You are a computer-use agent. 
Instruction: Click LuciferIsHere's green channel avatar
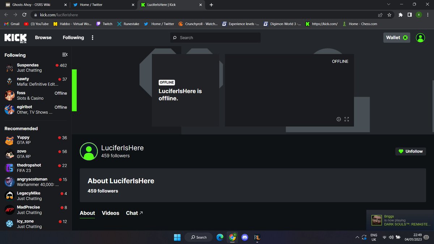(x=89, y=151)
